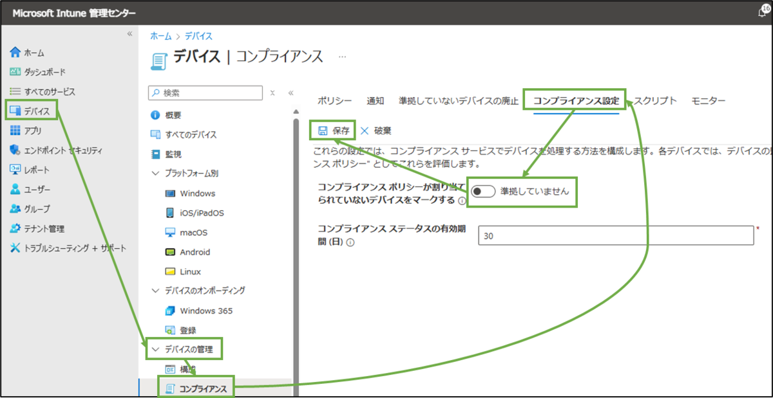Click the ダッシュボード chart icon
This screenshot has width=773, height=398.
(16, 71)
